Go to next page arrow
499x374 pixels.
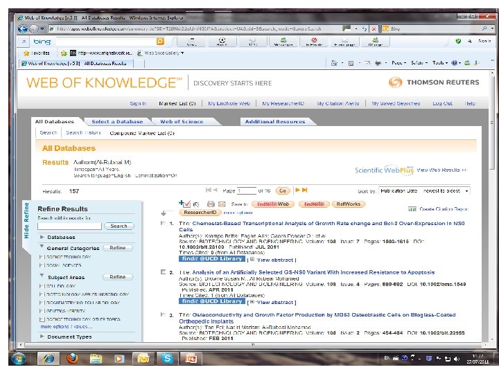click(x=297, y=190)
